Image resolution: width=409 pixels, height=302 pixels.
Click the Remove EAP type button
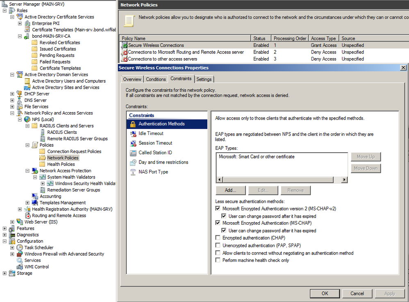coord(295,190)
